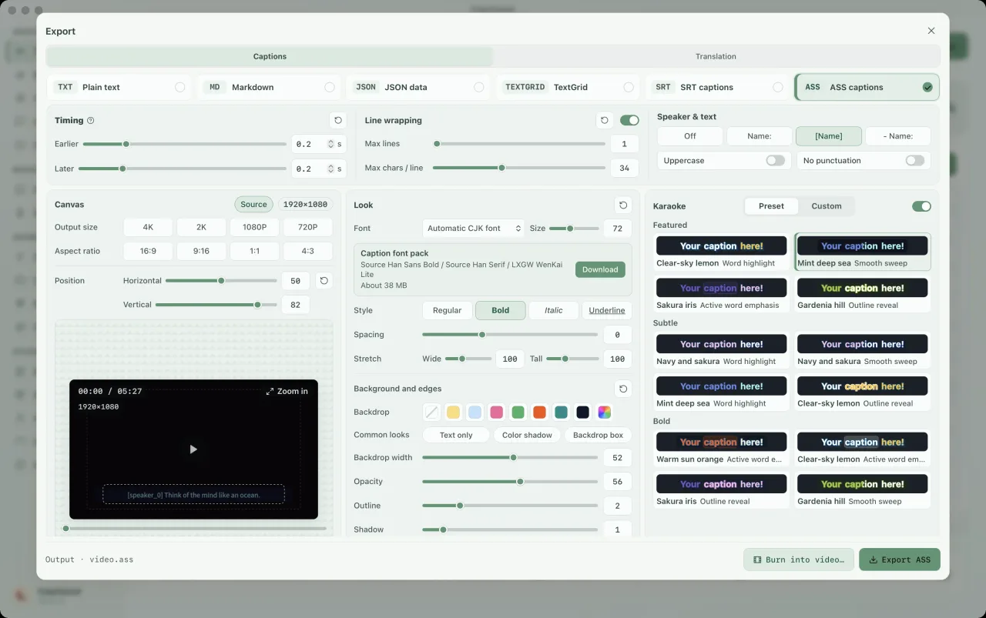Enable the Uppercase switch

(x=776, y=160)
